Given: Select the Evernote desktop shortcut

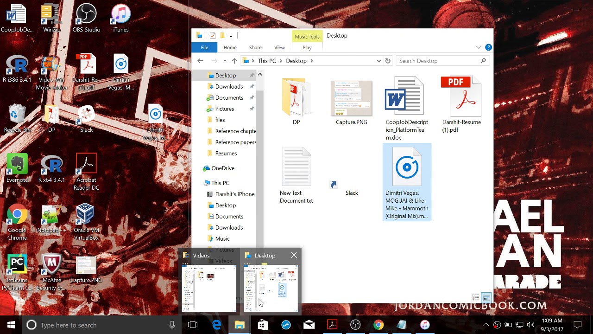Looking at the screenshot, I should pyautogui.click(x=17, y=169).
